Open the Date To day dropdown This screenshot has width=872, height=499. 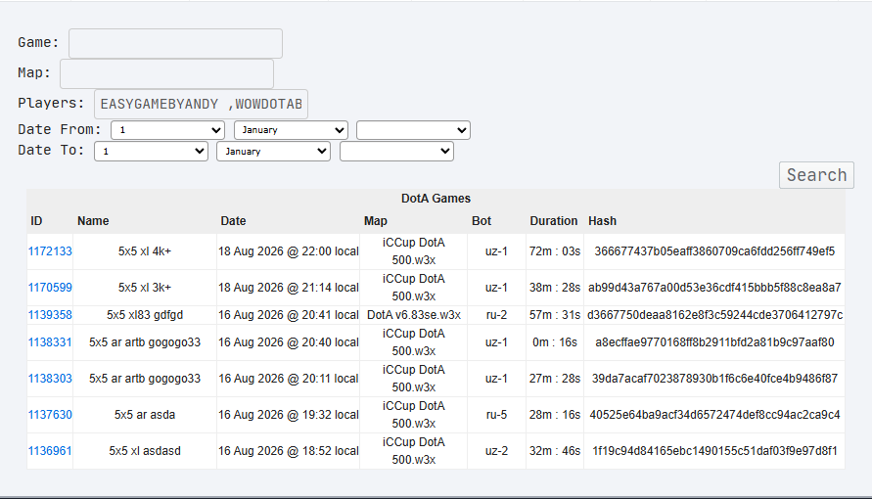(x=151, y=151)
